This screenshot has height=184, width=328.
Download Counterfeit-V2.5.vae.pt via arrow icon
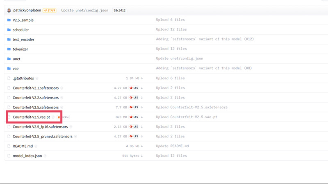(x=142, y=117)
